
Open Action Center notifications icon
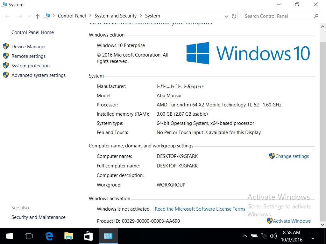coord(313,236)
